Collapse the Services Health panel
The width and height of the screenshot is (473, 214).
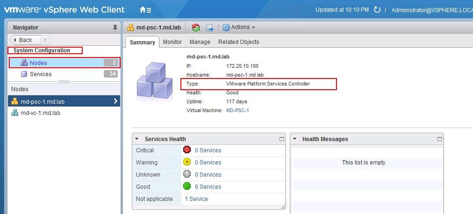[x=136, y=139]
